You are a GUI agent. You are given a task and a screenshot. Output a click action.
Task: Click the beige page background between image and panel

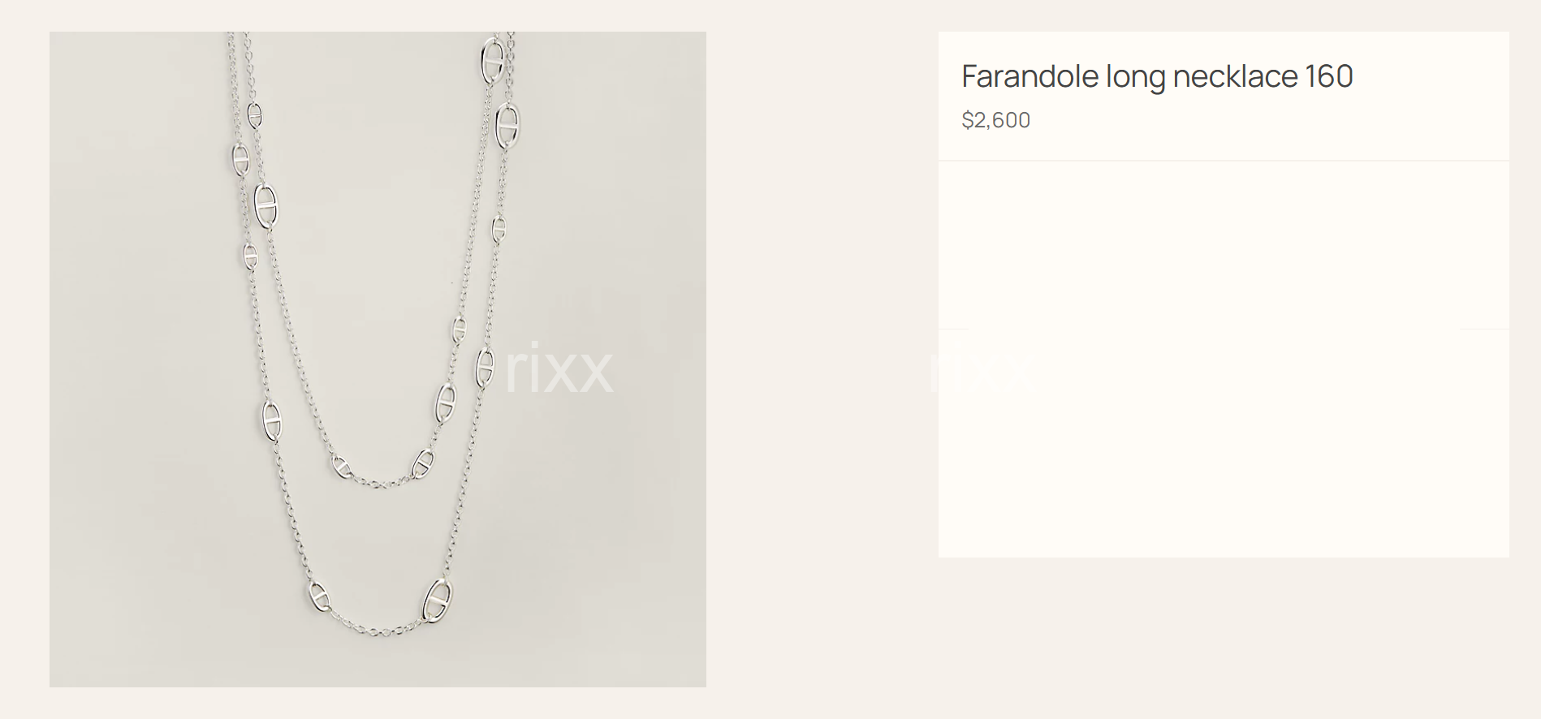tap(822, 359)
